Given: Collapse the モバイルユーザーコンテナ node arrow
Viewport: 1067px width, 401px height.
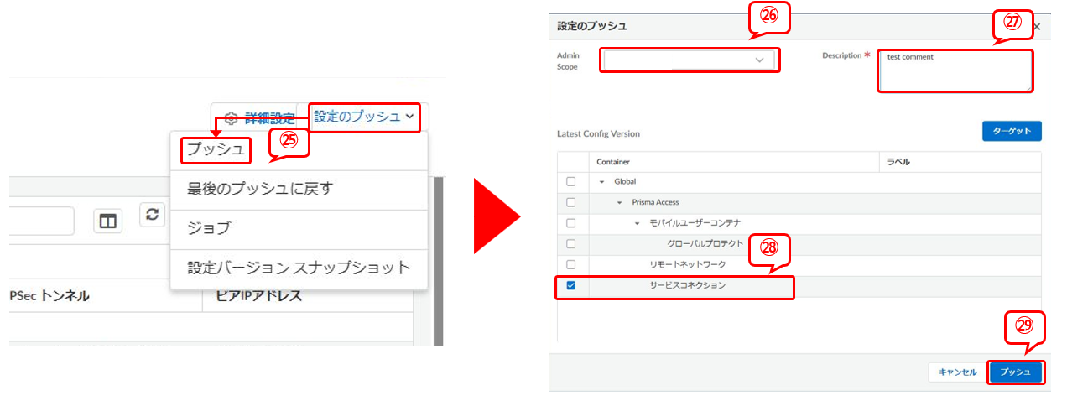Looking at the screenshot, I should point(638,223).
